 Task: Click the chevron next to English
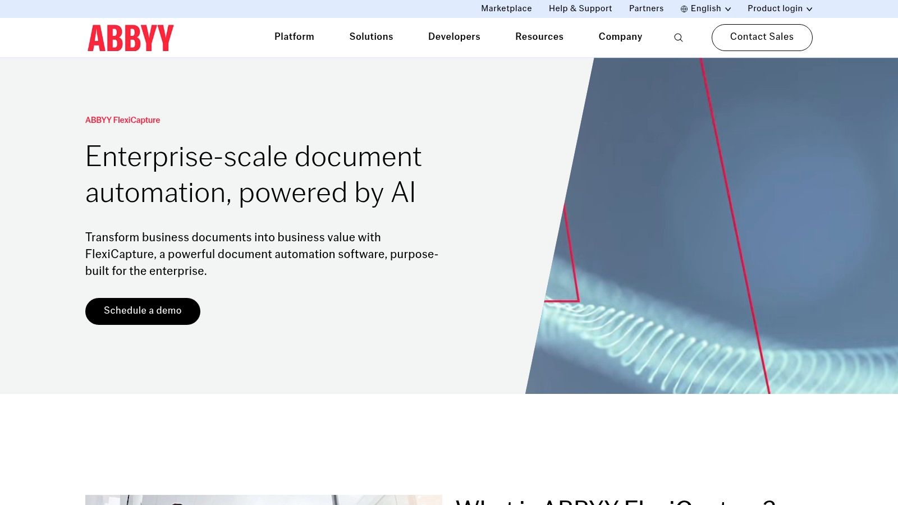click(x=728, y=9)
